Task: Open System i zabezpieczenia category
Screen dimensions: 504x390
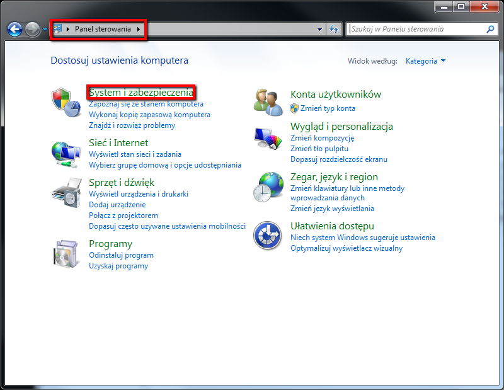Action: pos(140,92)
